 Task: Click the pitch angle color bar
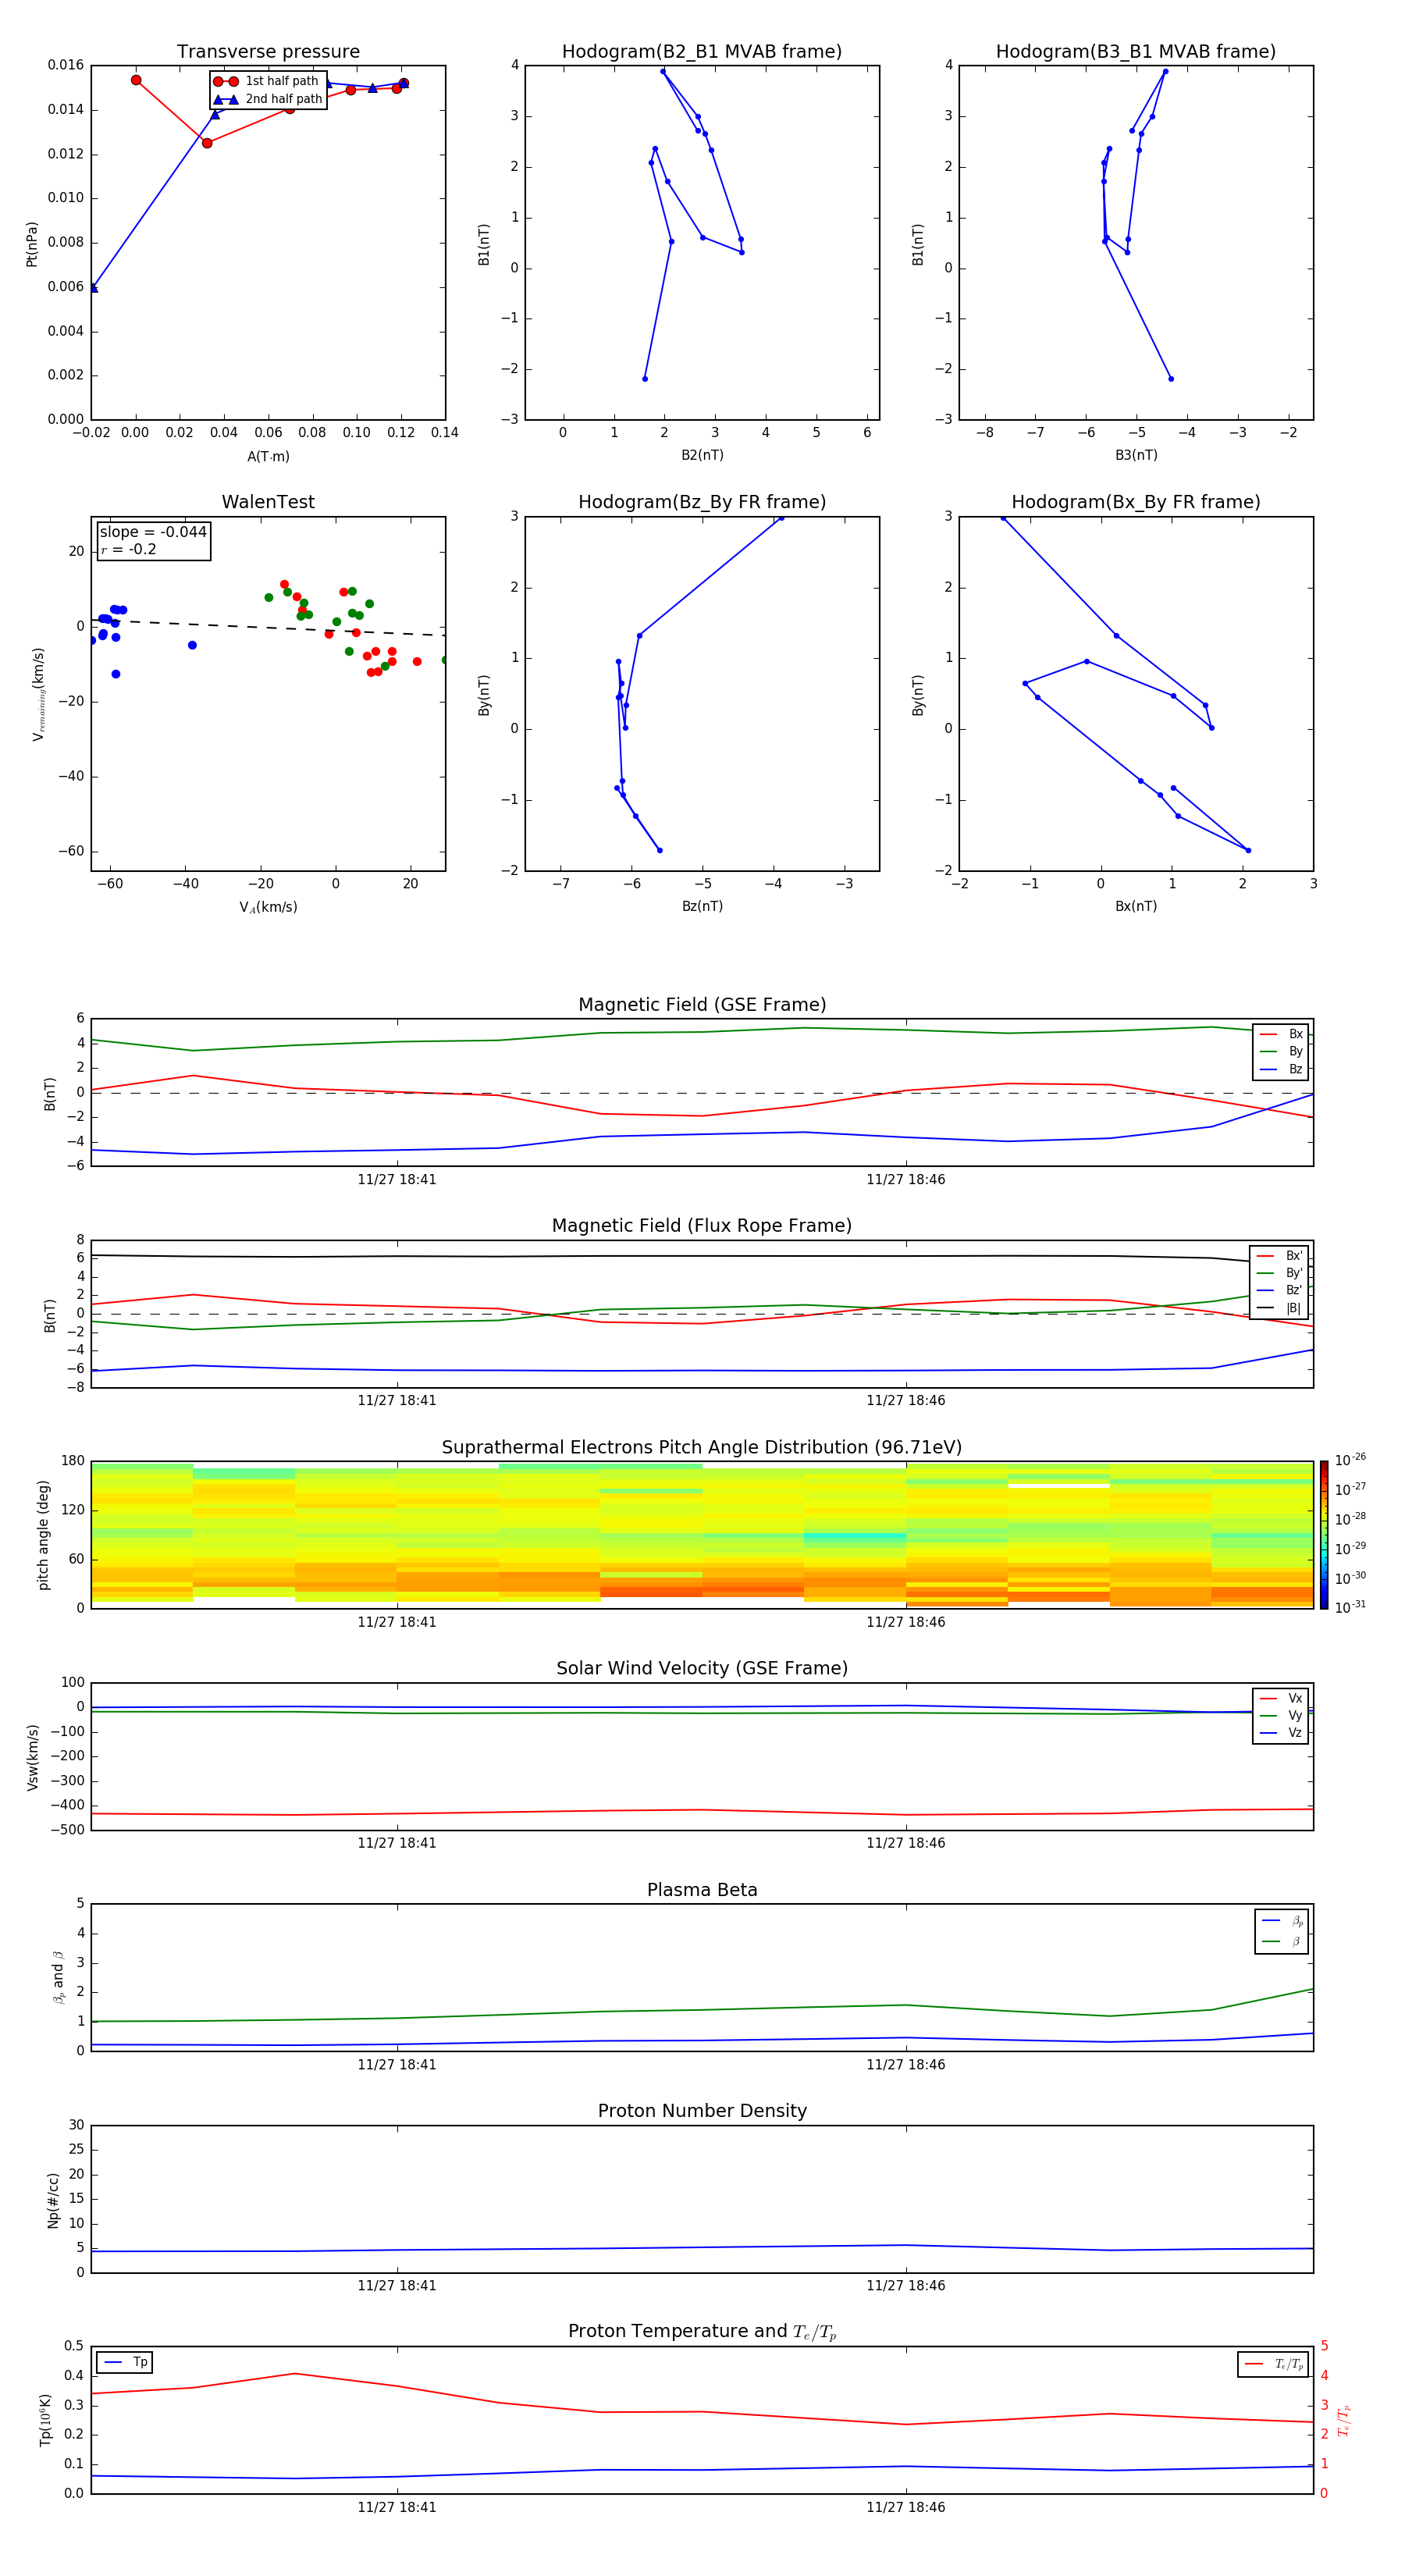(1324, 1535)
